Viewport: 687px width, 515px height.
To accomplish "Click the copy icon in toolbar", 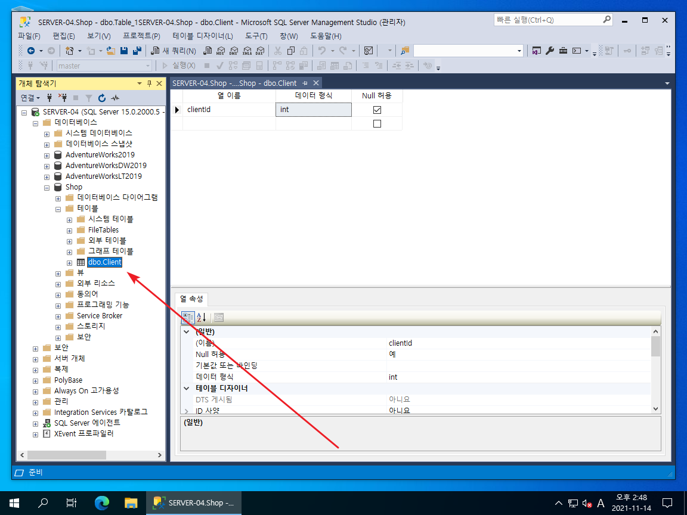I will (290, 51).
